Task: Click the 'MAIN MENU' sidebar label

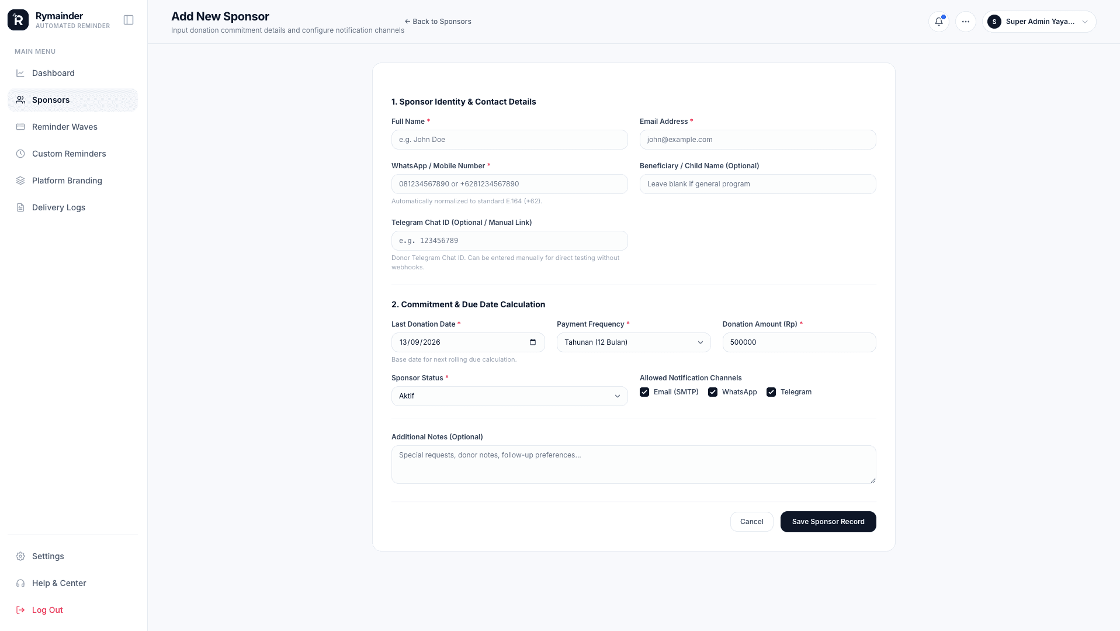Action: point(35,51)
